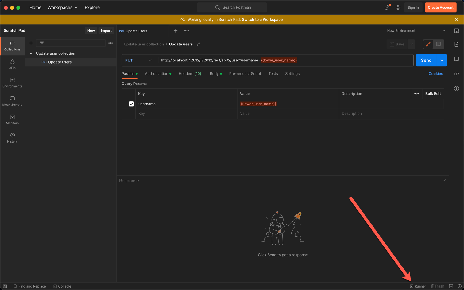Open the Save options dropdown arrow

click(412, 44)
